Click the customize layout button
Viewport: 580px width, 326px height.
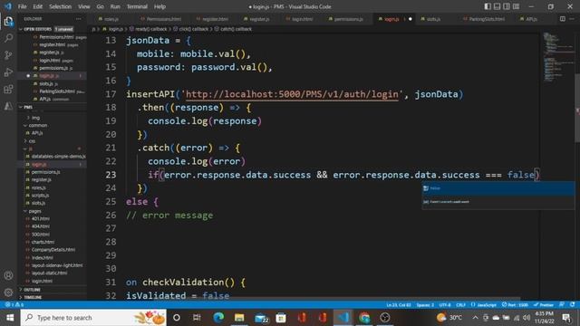click(x=516, y=6)
